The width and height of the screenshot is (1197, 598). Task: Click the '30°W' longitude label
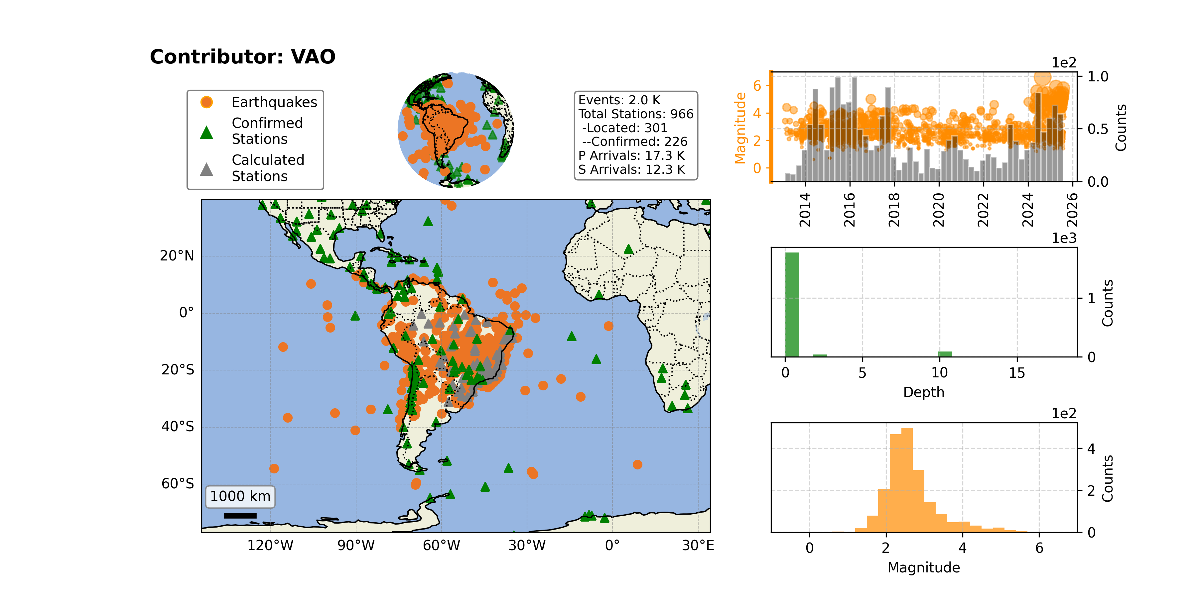(527, 546)
